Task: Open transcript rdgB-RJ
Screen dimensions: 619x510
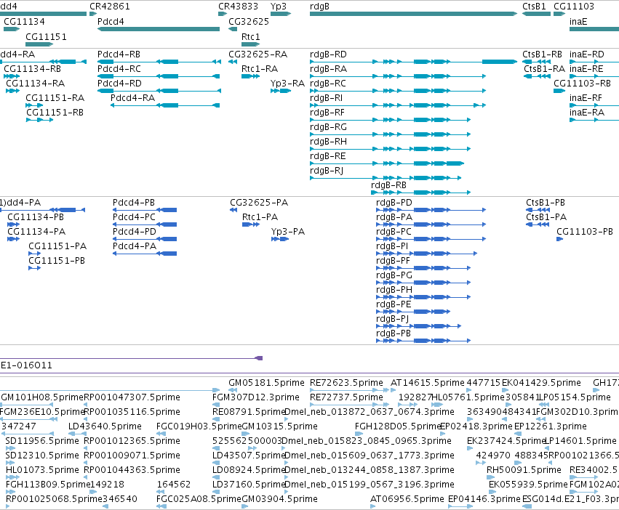Action: click(327, 171)
